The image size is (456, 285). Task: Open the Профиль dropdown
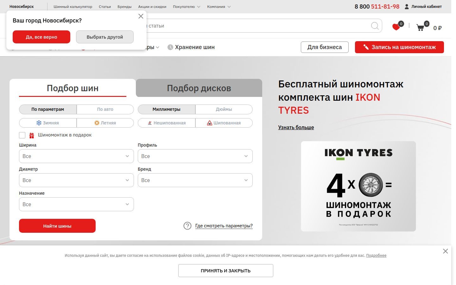point(195,156)
